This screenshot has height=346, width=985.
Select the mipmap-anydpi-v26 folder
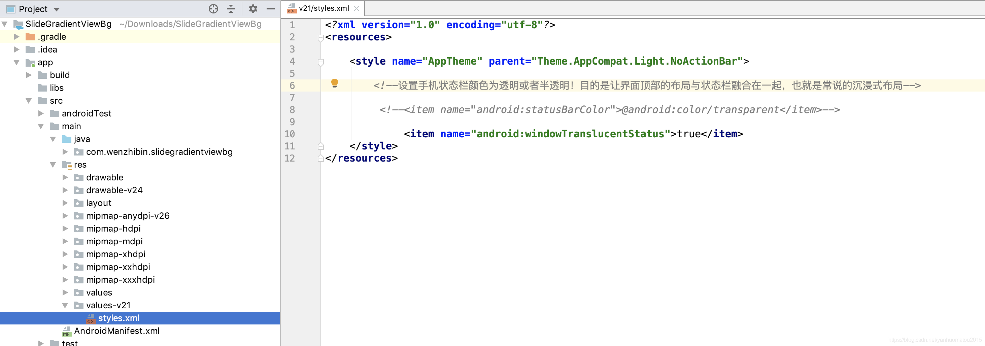[128, 216]
